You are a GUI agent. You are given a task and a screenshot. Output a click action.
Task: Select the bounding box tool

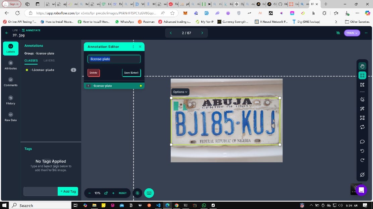(362, 76)
